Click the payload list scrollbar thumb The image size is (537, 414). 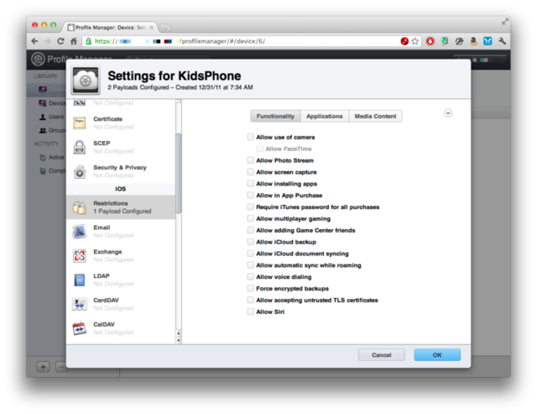[179, 173]
